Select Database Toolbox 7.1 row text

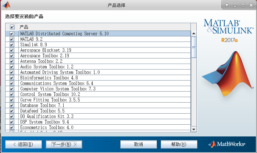click(42, 105)
